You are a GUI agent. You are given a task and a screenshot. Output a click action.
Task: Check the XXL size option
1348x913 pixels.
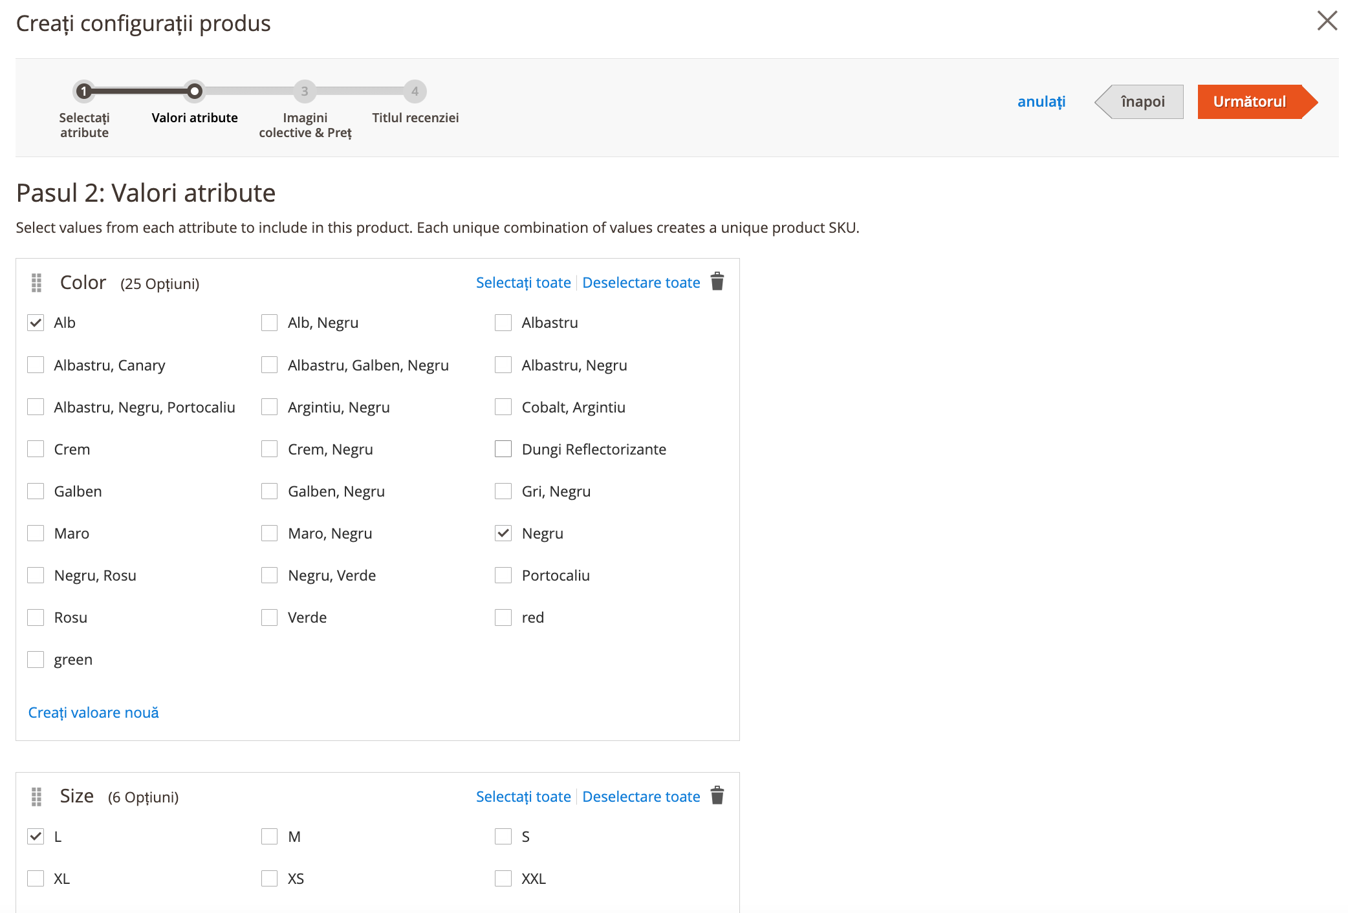pos(503,879)
